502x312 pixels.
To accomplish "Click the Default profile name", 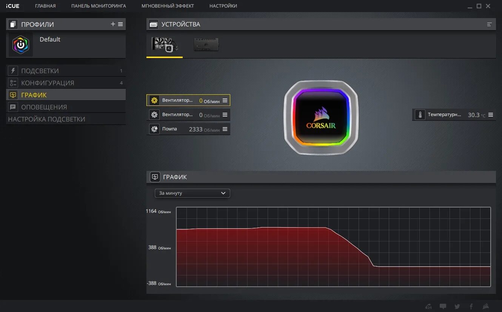I will point(50,39).
